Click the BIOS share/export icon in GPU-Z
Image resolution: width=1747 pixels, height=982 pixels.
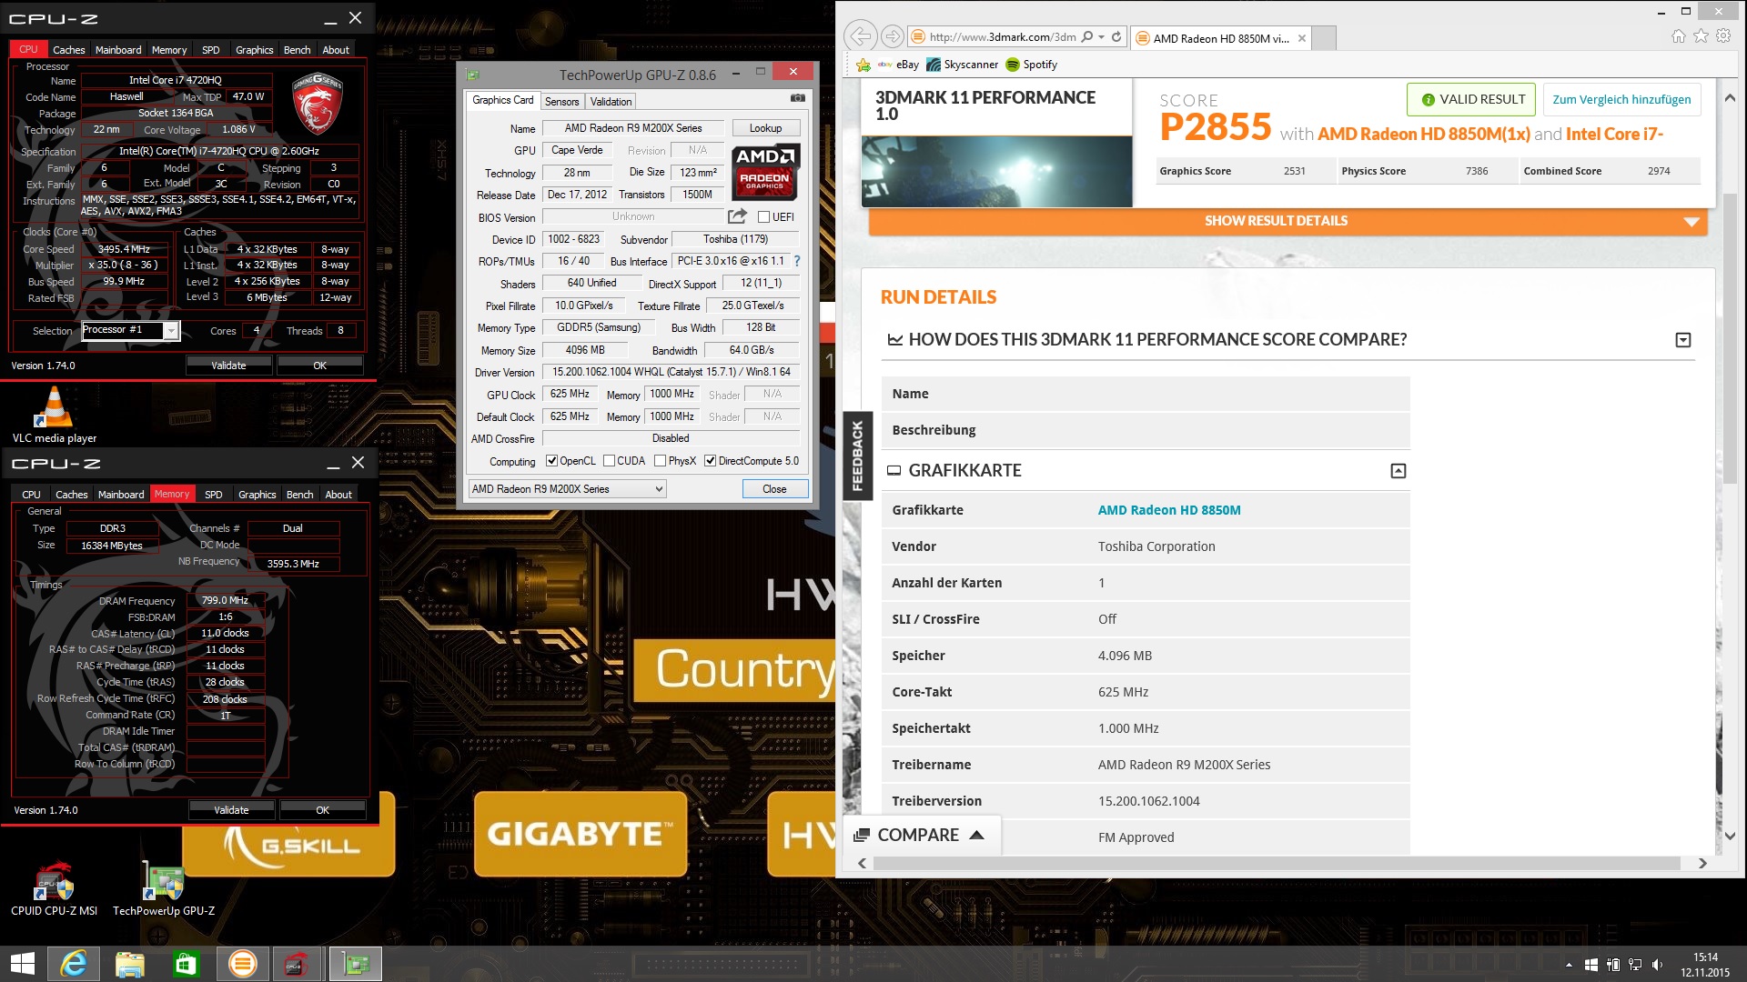point(737,216)
